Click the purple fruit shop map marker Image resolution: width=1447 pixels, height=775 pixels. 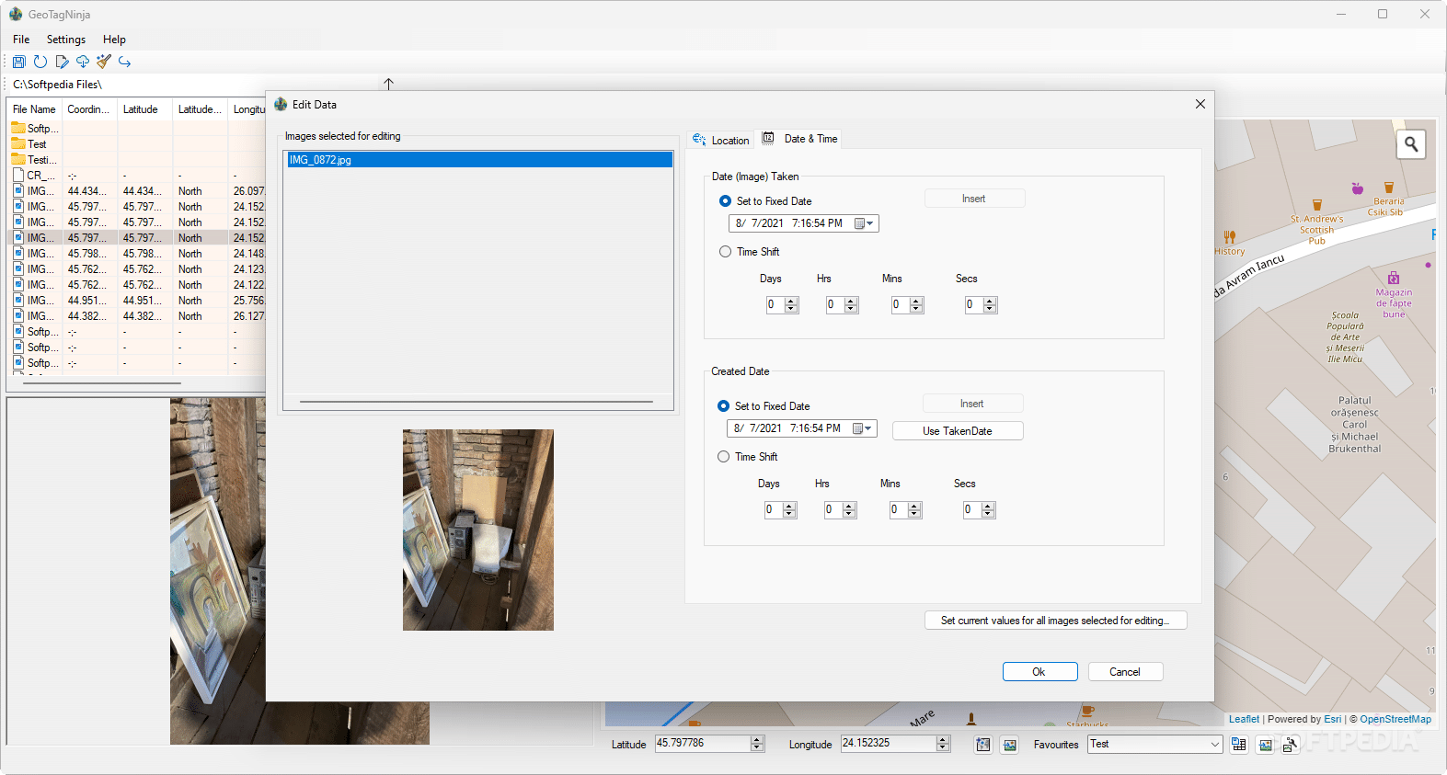tap(1357, 188)
